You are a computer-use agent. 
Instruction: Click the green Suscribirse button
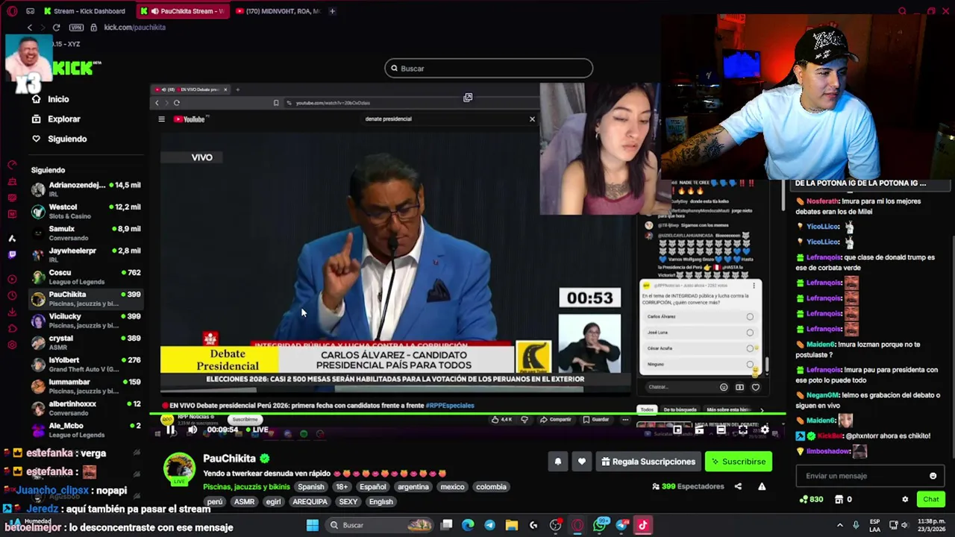[738, 462]
